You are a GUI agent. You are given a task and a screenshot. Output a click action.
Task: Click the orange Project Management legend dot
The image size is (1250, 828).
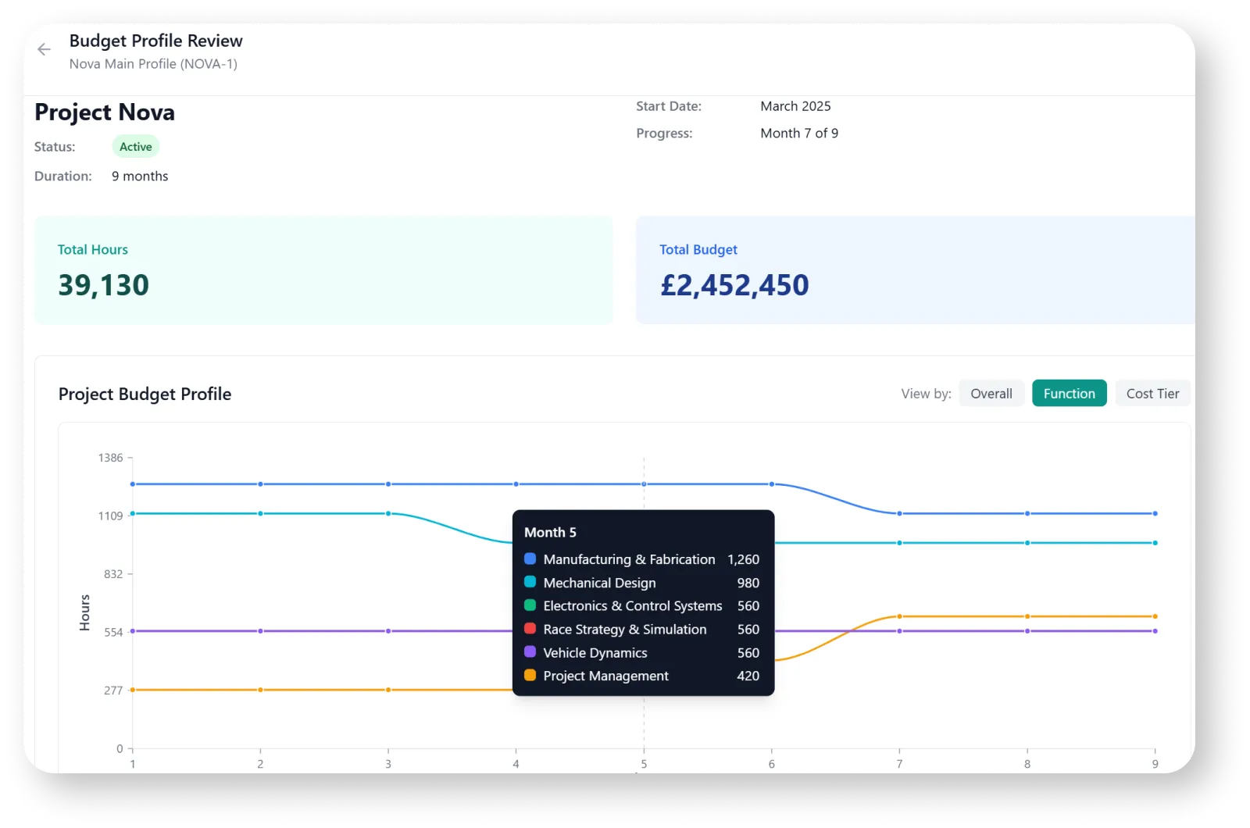(x=528, y=676)
